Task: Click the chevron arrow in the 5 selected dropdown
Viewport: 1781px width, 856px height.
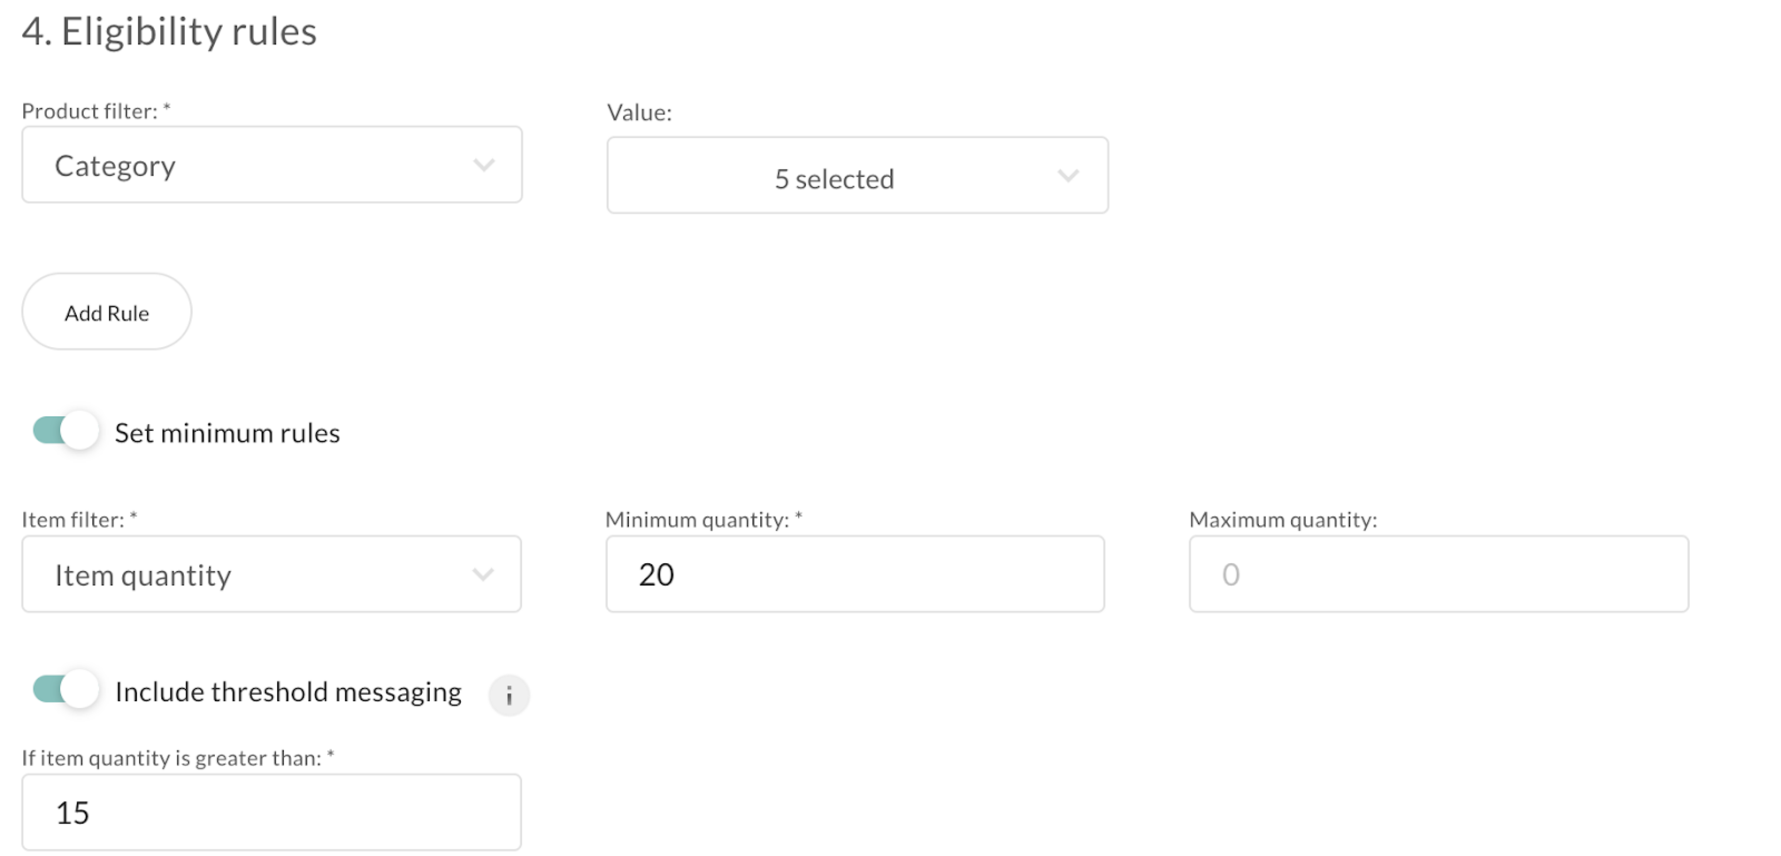Action: tap(1068, 176)
